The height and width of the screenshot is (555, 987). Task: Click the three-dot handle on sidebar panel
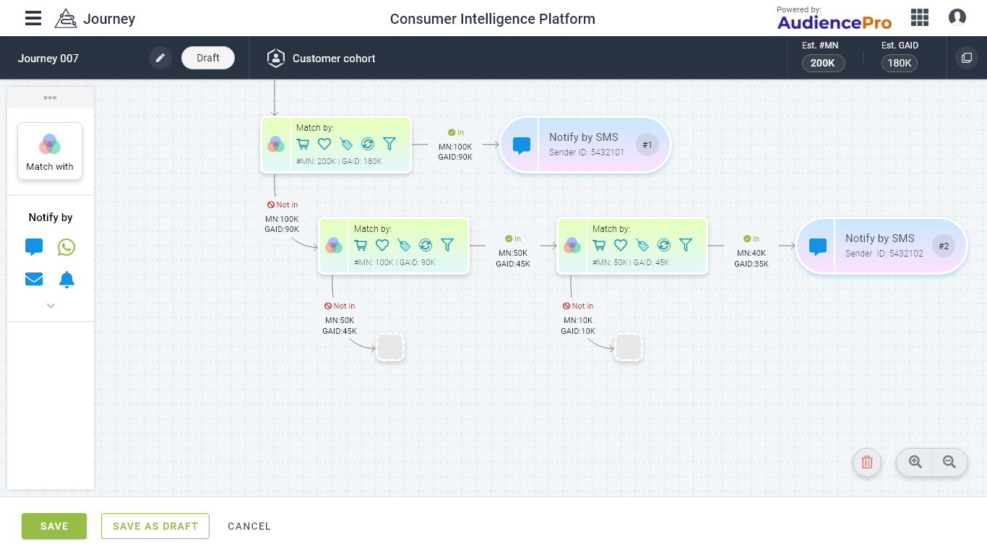(x=50, y=98)
